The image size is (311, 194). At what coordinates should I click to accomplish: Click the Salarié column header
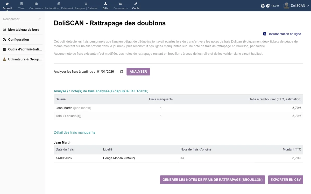61,99
